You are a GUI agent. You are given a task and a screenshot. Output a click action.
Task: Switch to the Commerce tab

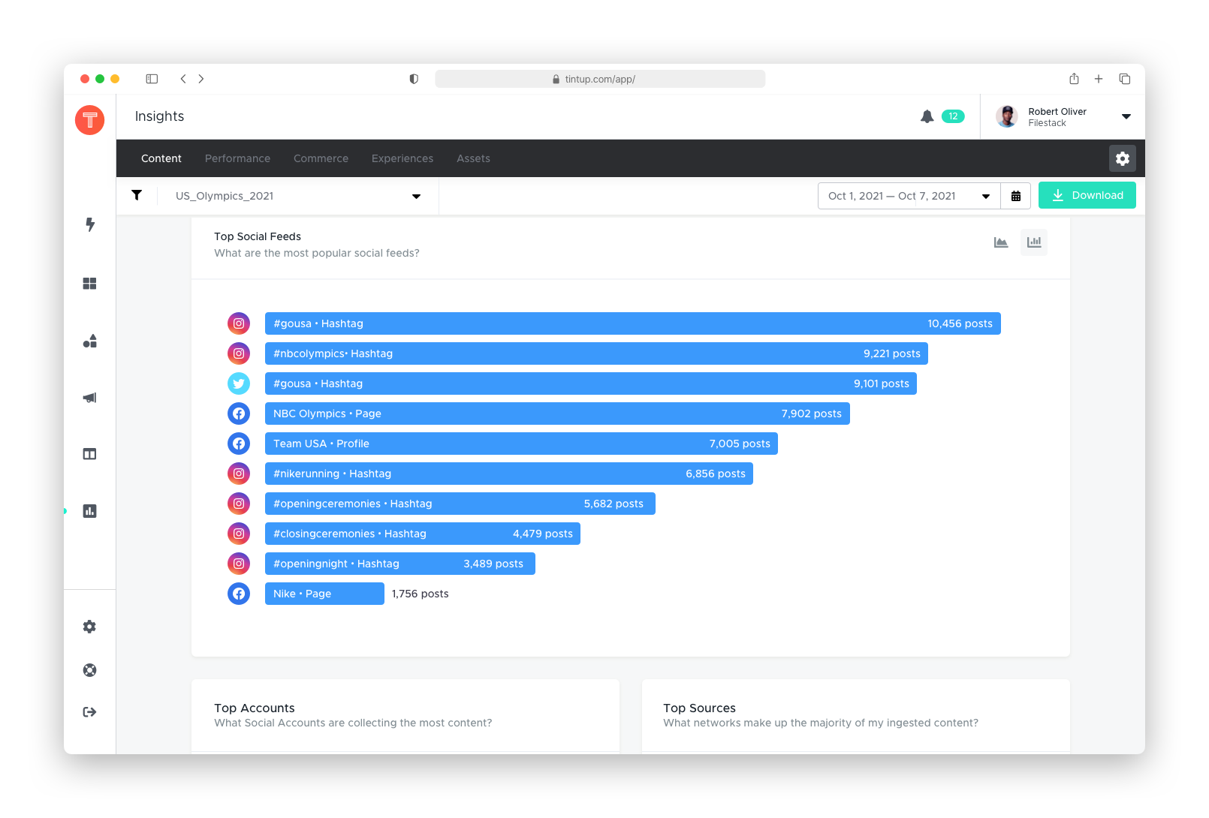[321, 158]
